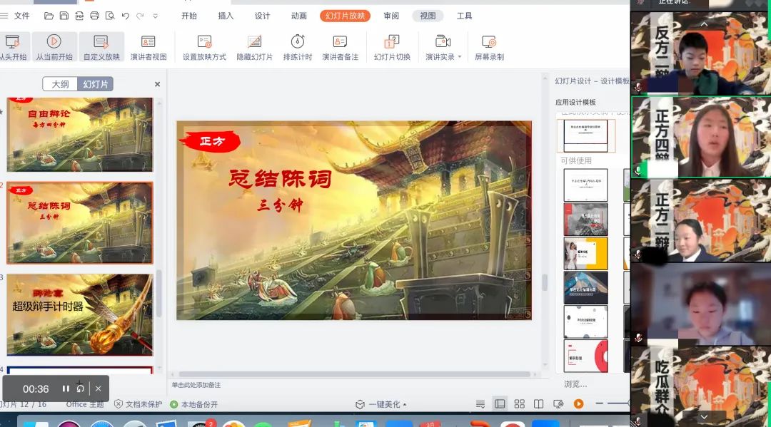Screen dimensions: 771x427
Task: Click the 浏览... browse link
Action: (x=575, y=384)
